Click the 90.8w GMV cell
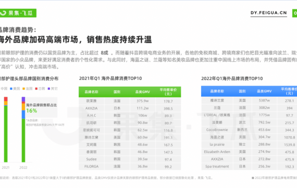The width and height of the screenshot is (297, 188). coord(143,123)
